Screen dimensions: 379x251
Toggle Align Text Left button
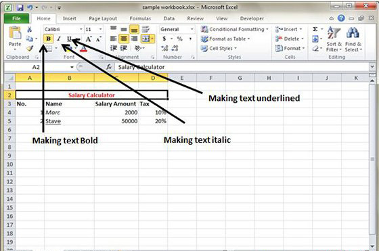[x=114, y=39]
